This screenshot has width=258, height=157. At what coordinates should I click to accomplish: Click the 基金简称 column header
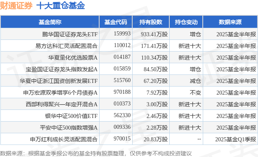50,22
